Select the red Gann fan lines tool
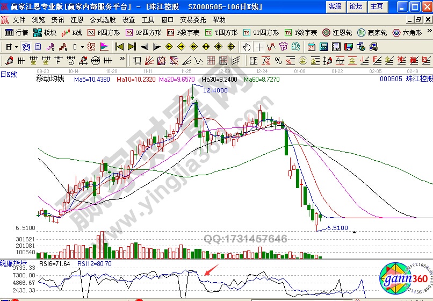Viewport: 433px width, 301px height. point(149,61)
